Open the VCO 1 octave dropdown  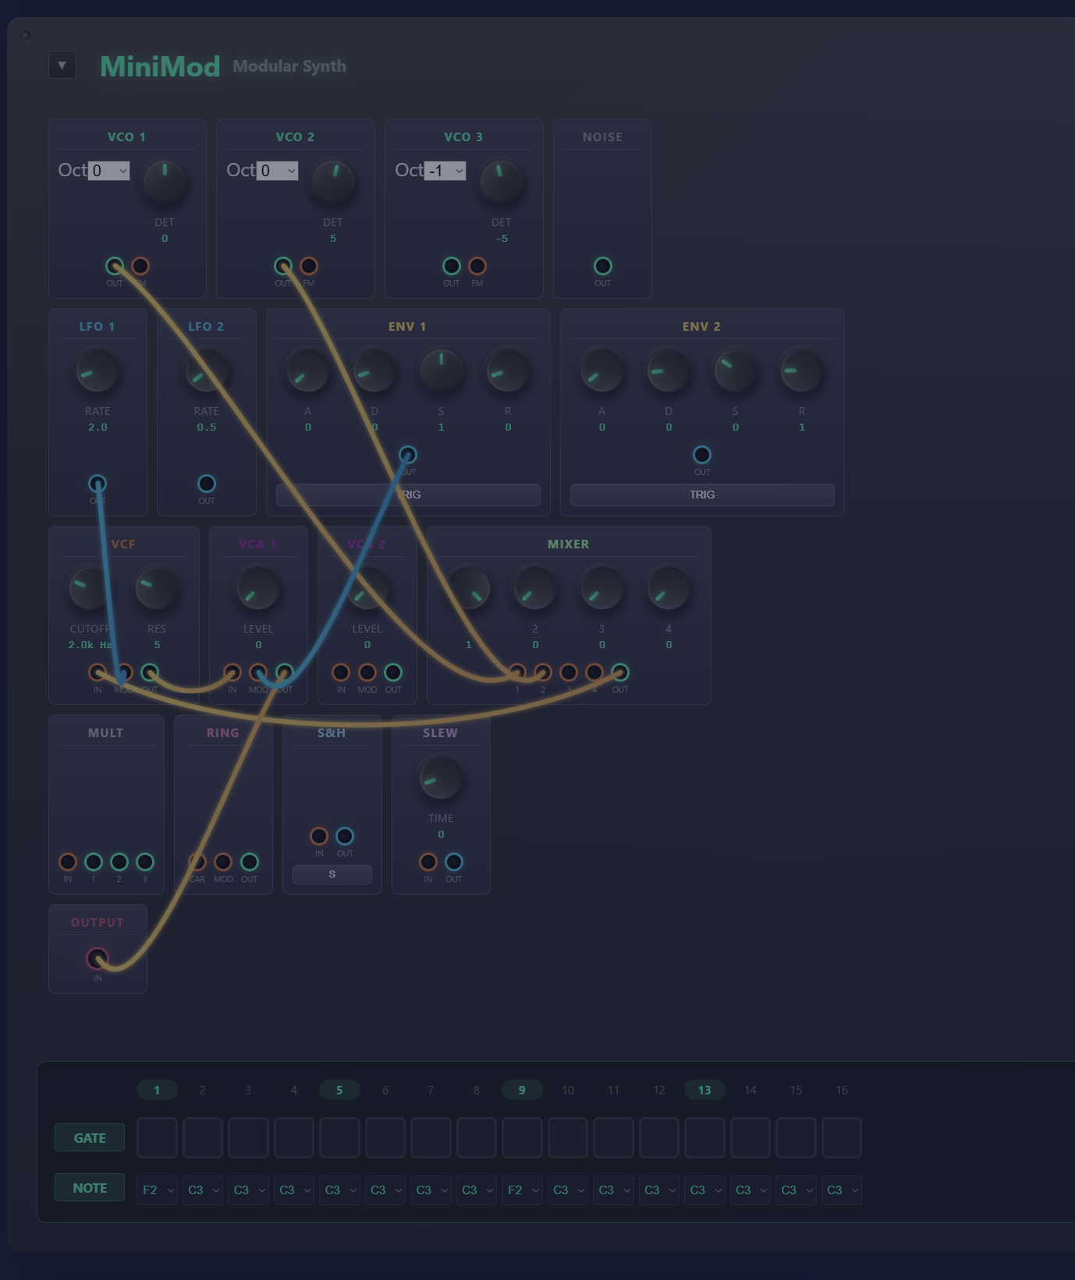pyautogui.click(x=108, y=171)
